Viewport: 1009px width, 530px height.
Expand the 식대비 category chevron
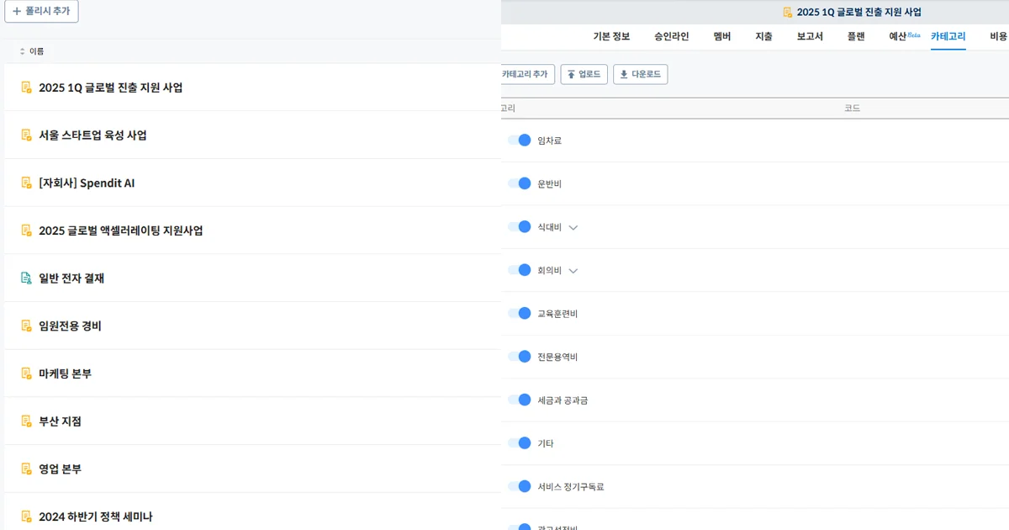point(573,226)
